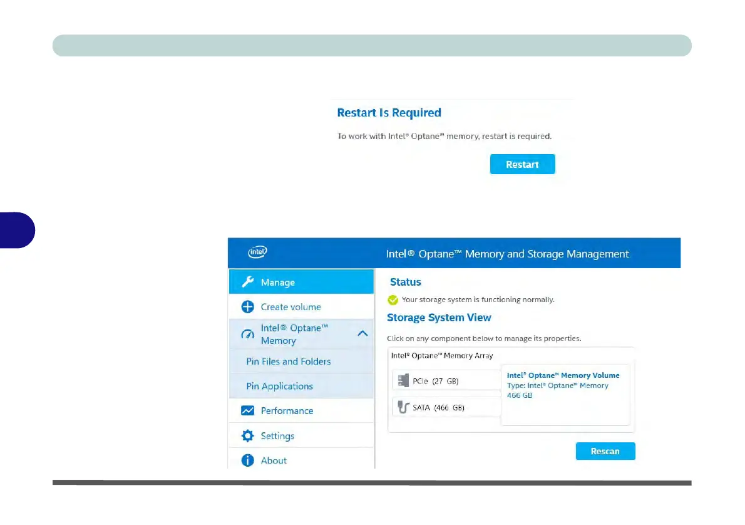The width and height of the screenshot is (745, 525).
Task: Click Intel Optane Memory Volume link
Action: pyautogui.click(x=563, y=375)
